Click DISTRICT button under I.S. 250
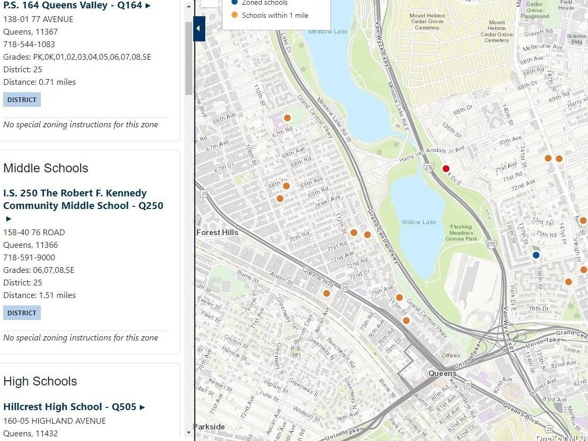This screenshot has height=441, width=588. tap(22, 313)
